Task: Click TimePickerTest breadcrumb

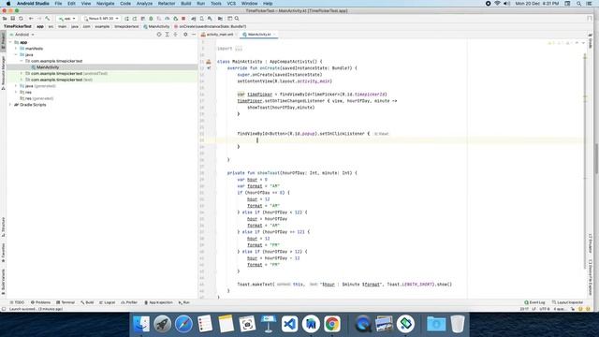Action: point(18,27)
